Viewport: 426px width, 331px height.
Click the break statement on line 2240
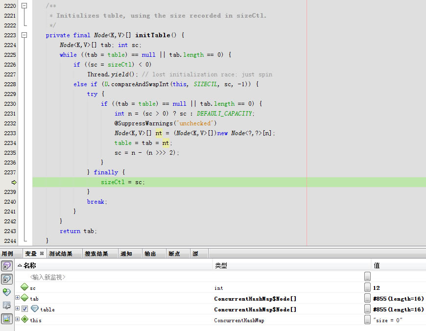click(x=95, y=202)
